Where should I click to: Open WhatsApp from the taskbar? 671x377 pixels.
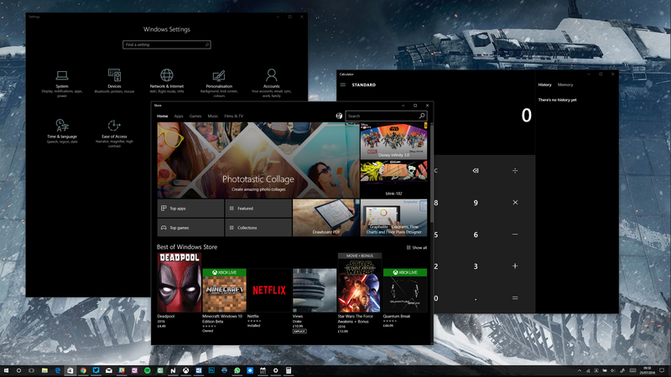[x=237, y=370]
